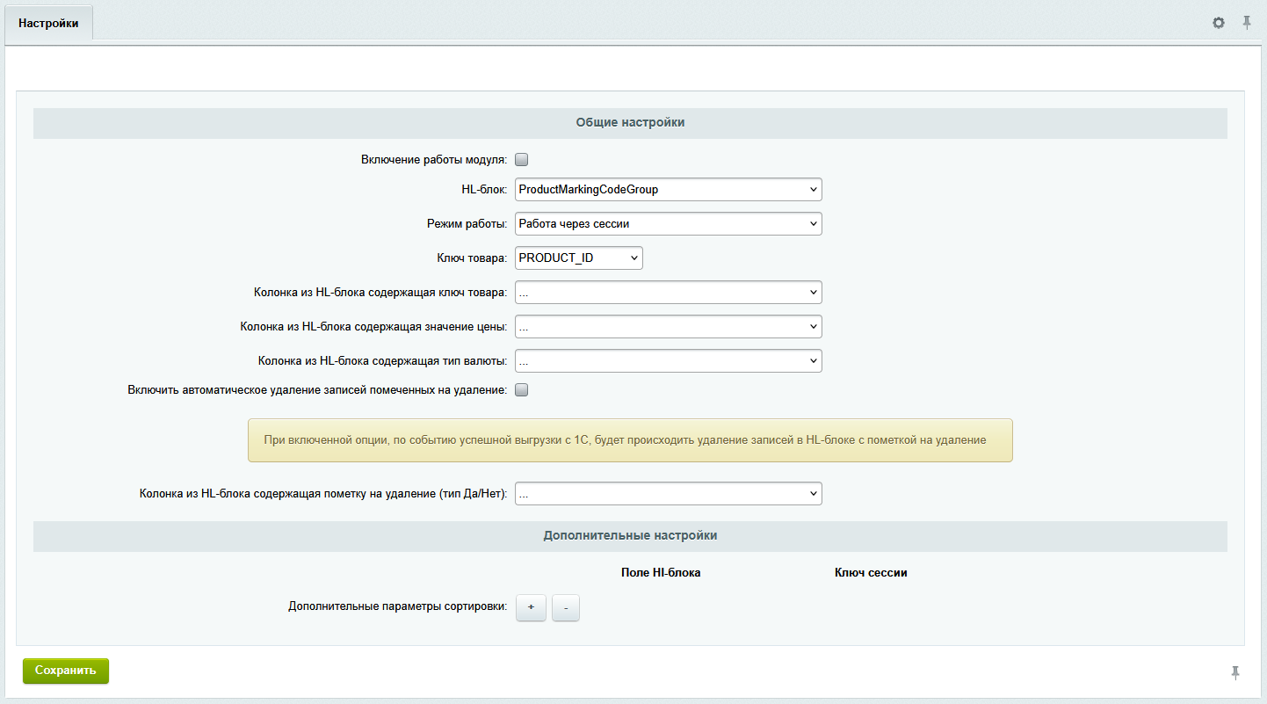Choose column containing product key dropdown
The image size is (1267, 704).
pos(668,292)
